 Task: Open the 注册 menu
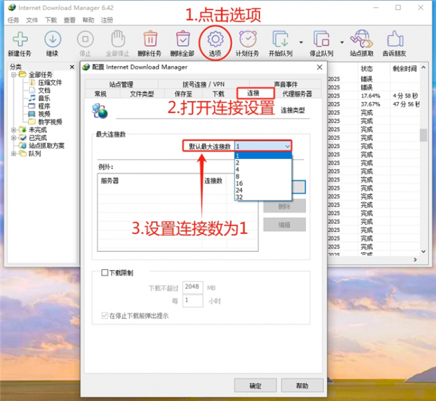107,20
